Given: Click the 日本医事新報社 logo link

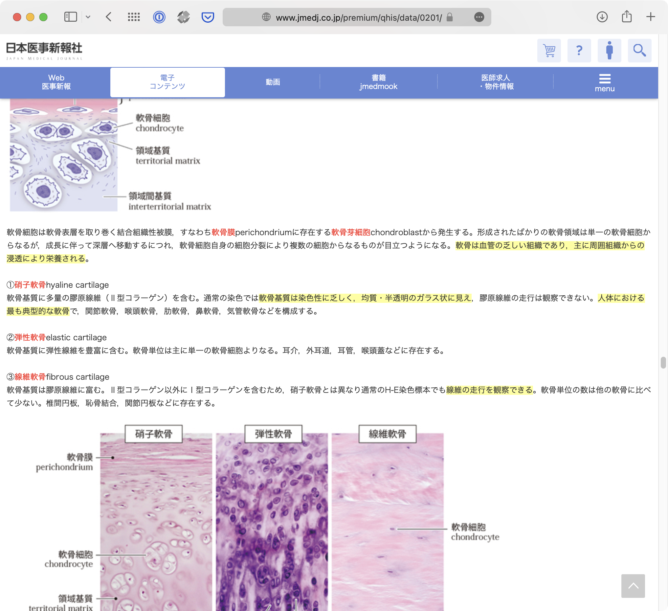Looking at the screenshot, I should [44, 50].
